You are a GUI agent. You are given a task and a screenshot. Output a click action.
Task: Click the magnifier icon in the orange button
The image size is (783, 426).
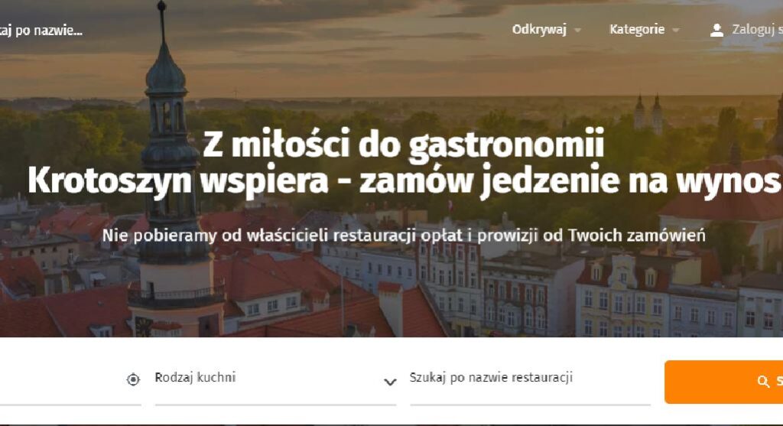point(762,382)
